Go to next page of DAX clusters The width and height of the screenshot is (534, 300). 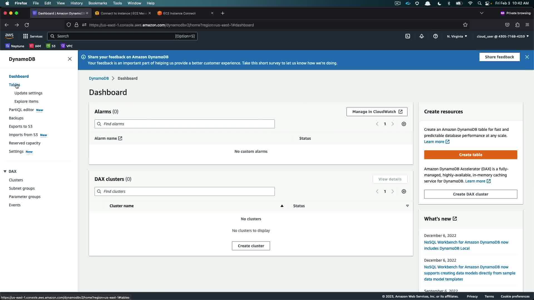[x=393, y=191]
